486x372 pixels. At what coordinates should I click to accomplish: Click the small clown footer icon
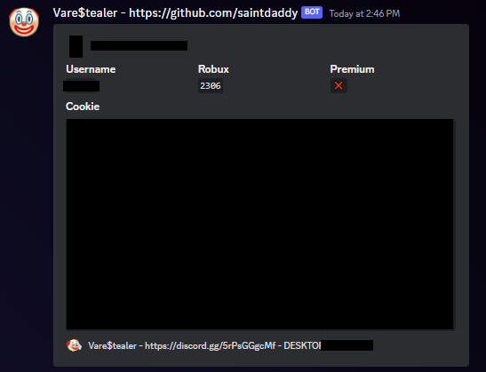pyautogui.click(x=74, y=345)
